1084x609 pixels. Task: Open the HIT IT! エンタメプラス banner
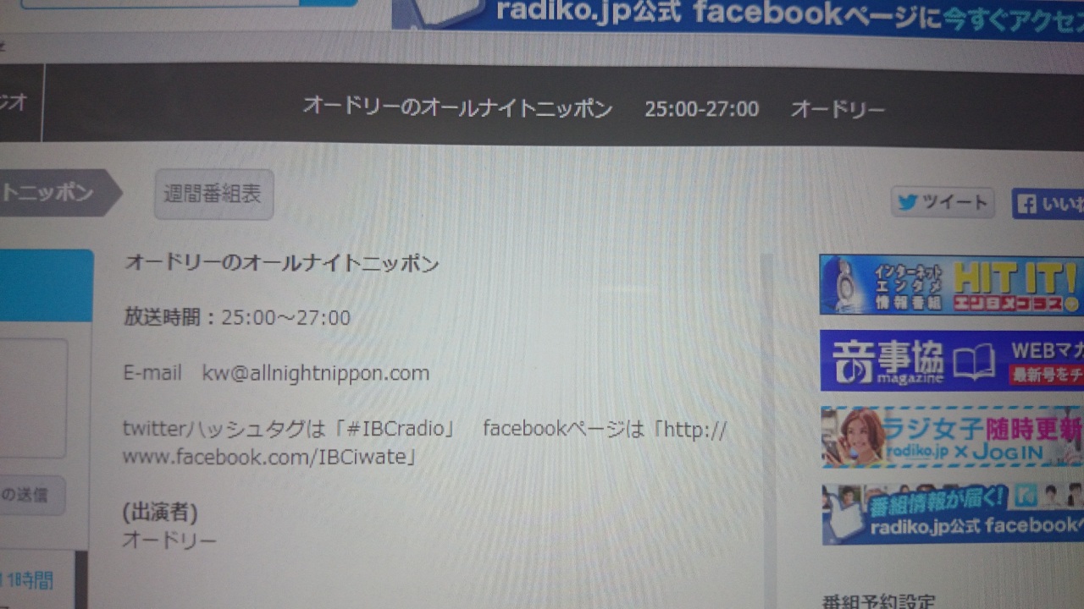[952, 285]
